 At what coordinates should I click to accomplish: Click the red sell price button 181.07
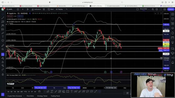coord(10,16)
